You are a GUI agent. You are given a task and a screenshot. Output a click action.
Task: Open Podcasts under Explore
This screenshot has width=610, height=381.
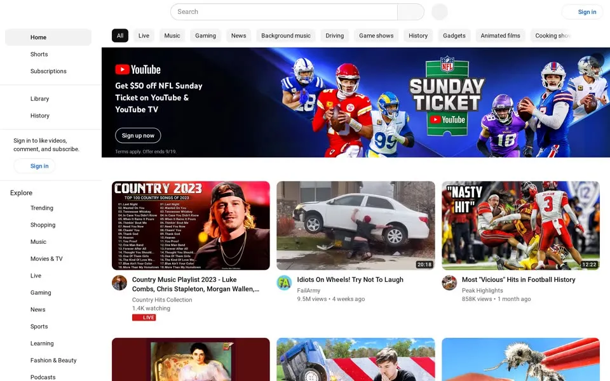(48, 375)
